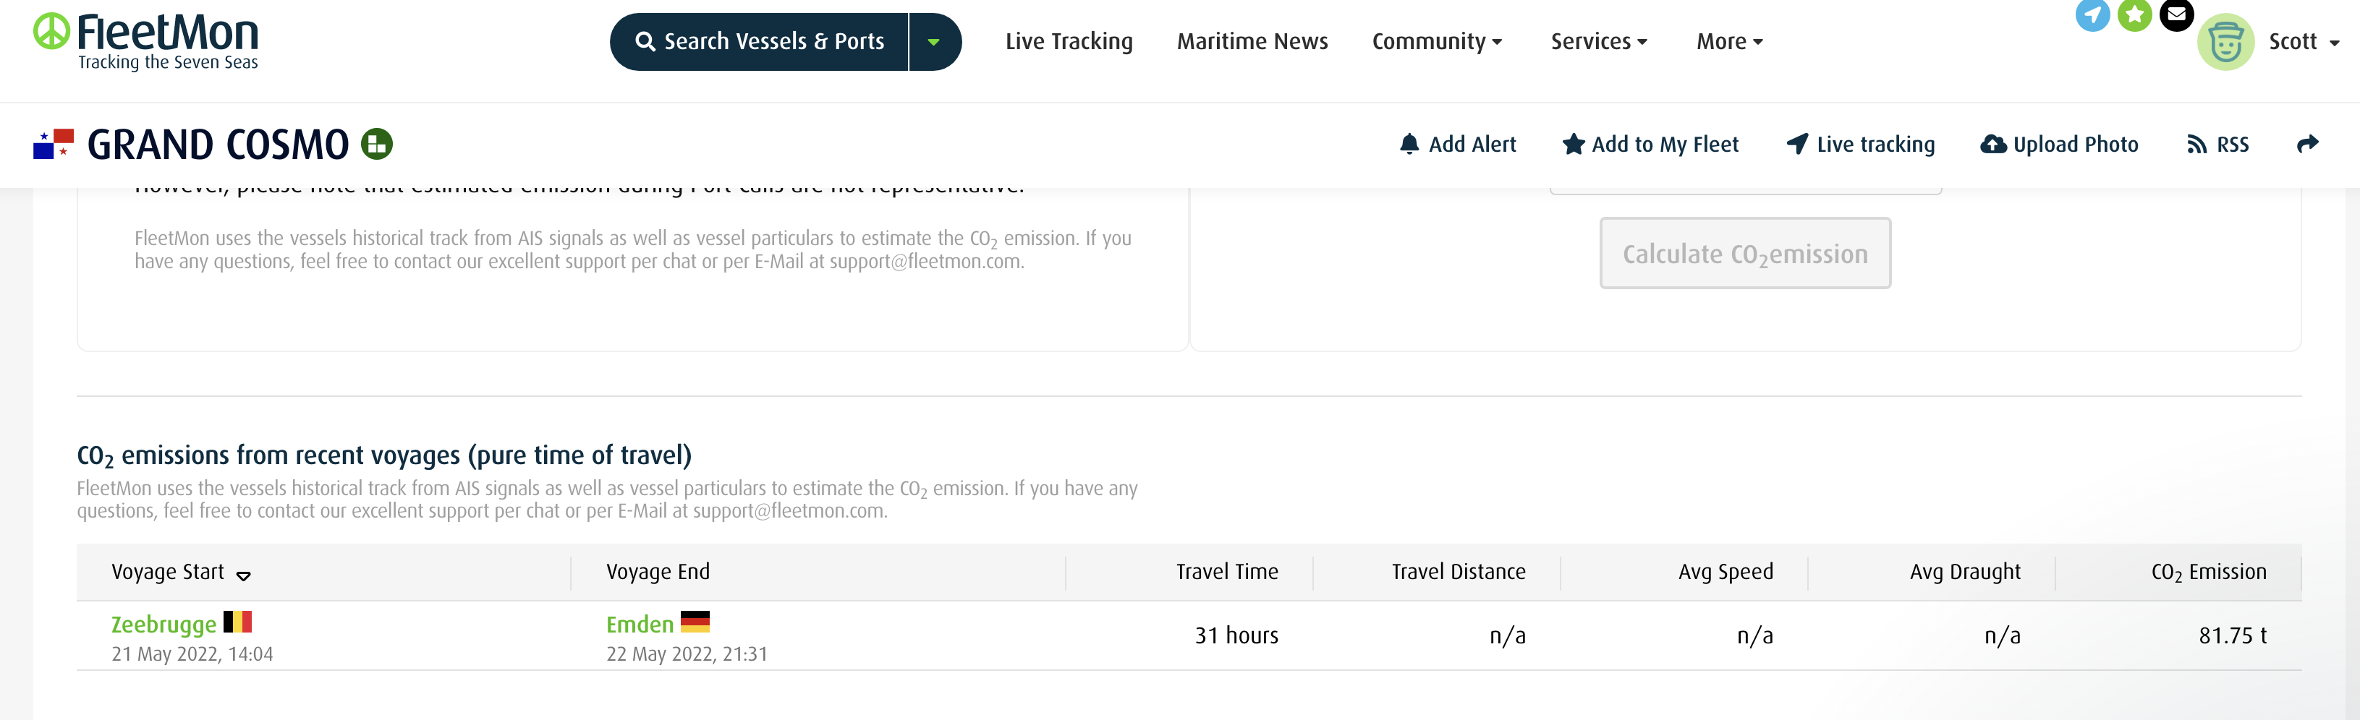The image size is (2360, 720).
Task: Open the Community dropdown menu
Action: [x=1437, y=42]
